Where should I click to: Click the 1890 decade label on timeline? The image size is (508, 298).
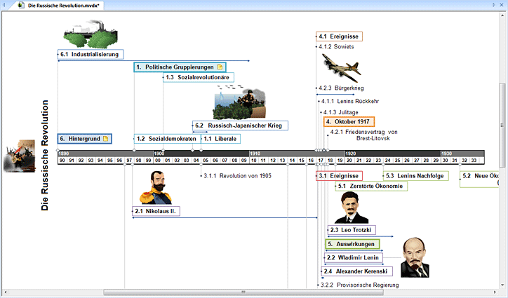(64, 154)
